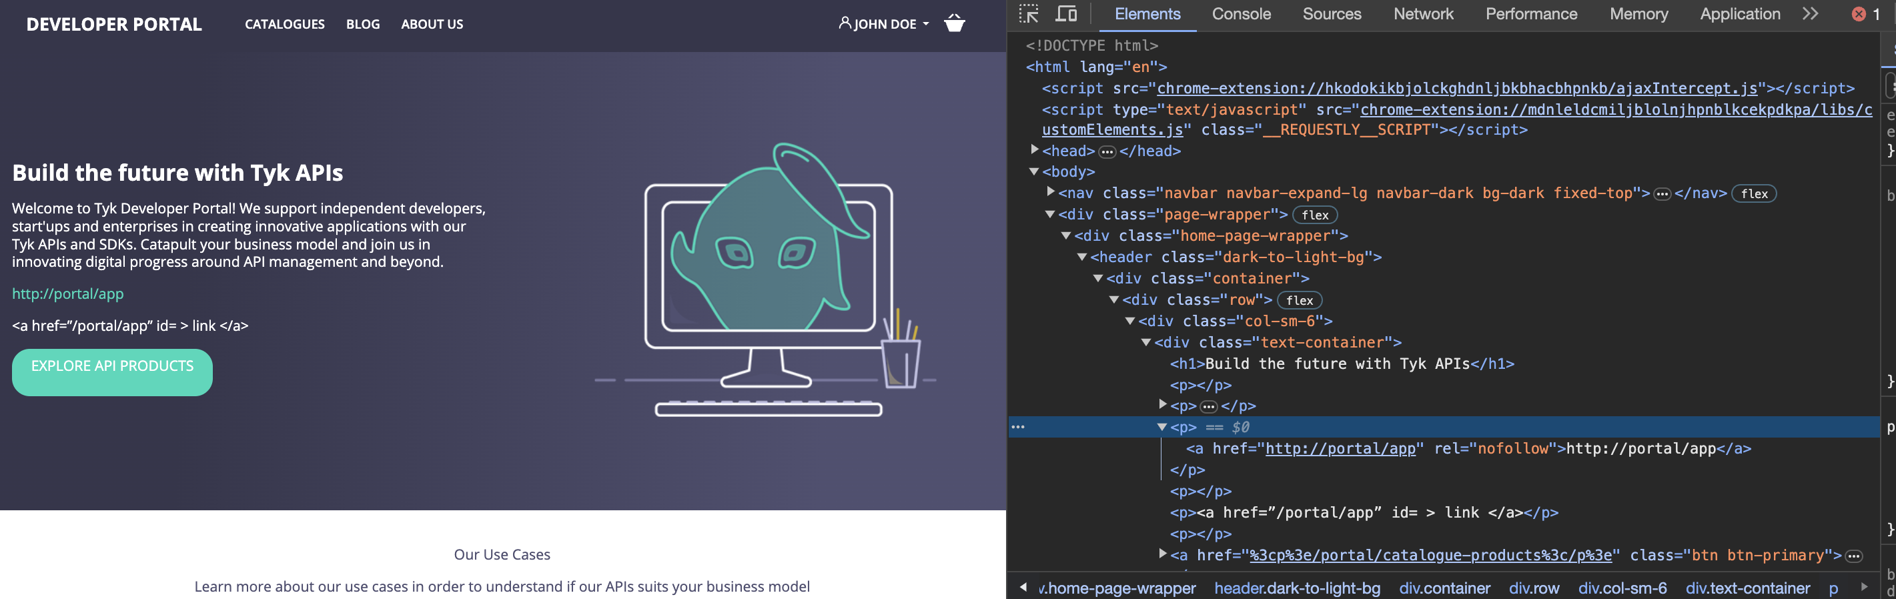Screen dimensions: 1896x599
Task: Expand the head ellipsis placeholder
Action: click(1107, 151)
